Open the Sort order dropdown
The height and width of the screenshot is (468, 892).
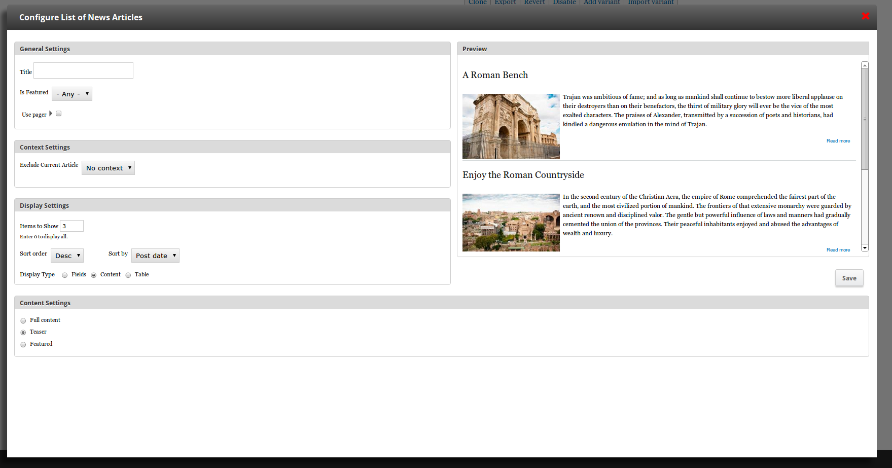tap(67, 256)
